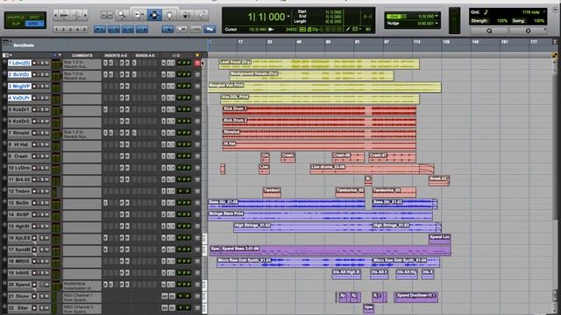Click the Background Vocals (Dry) clip
The height and width of the screenshot is (315, 561).
311,76
